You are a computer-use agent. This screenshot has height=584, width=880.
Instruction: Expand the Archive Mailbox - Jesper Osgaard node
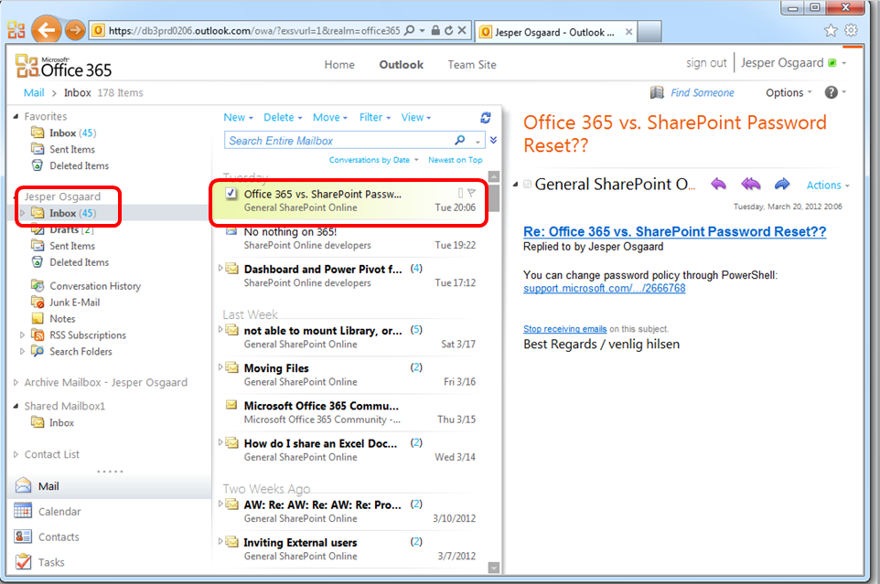[x=16, y=382]
